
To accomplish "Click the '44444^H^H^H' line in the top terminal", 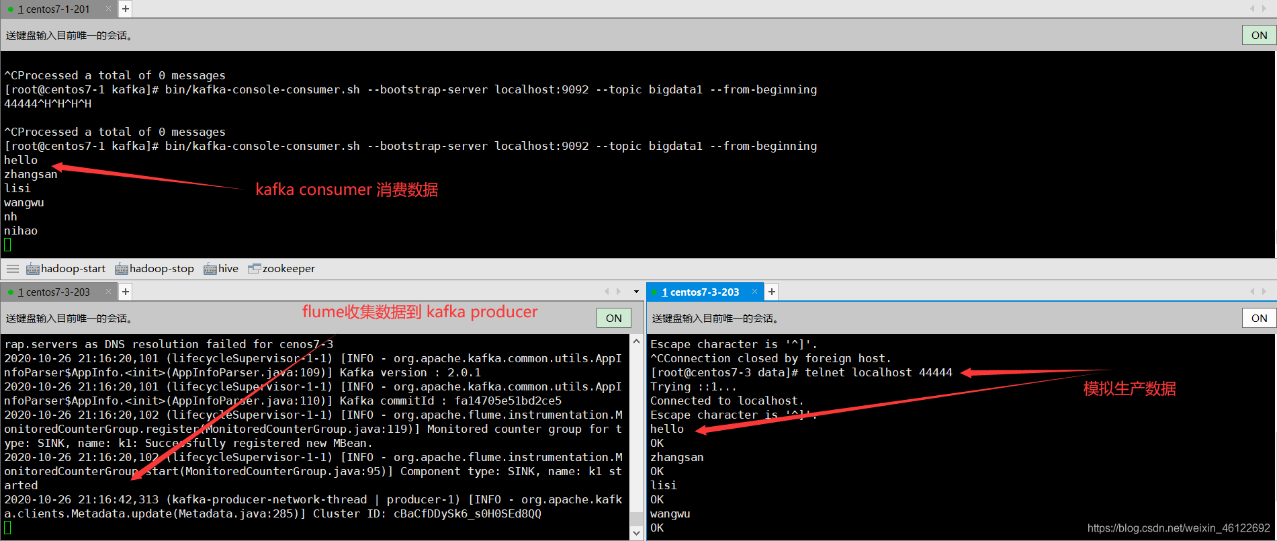I will 48,104.
